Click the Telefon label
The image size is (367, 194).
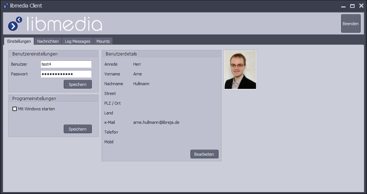(x=111, y=132)
